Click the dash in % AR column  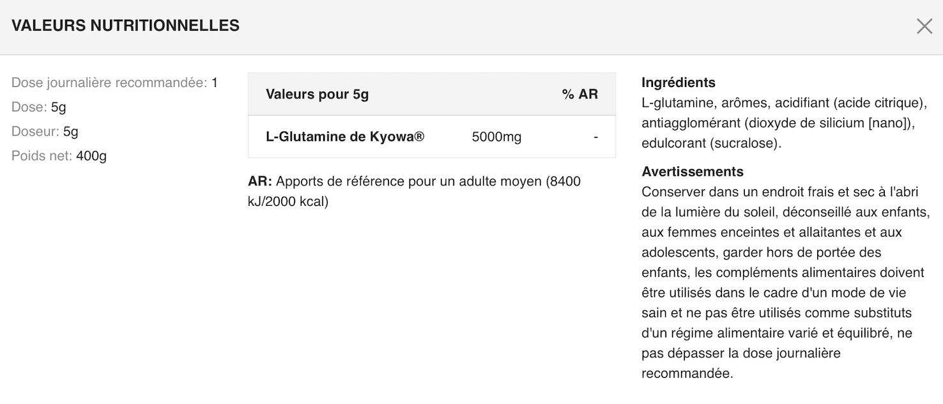(595, 137)
